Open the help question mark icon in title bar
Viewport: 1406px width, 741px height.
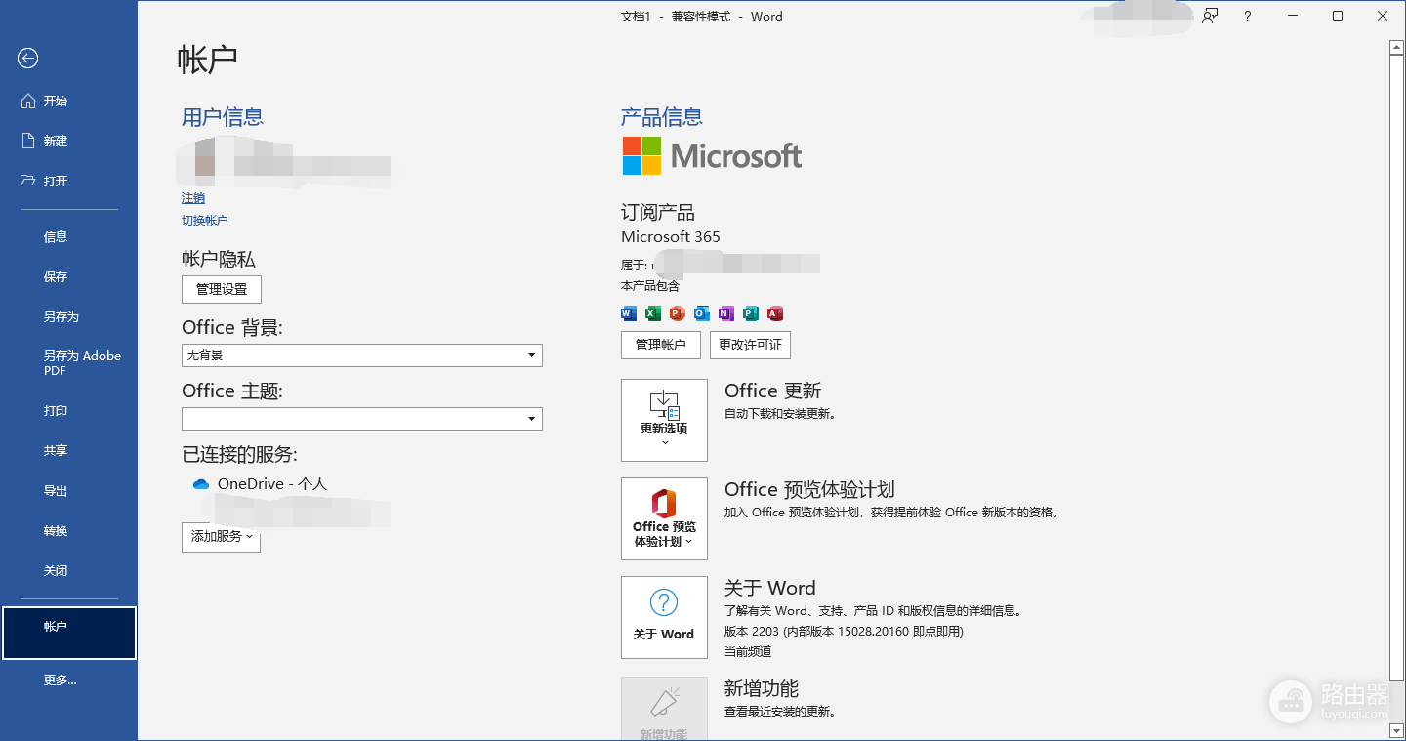1248,16
